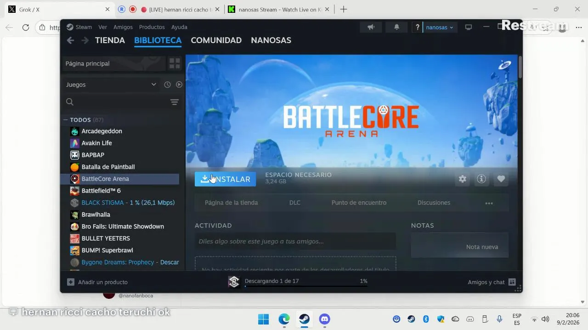Click the INSTALAR button
Viewport: 588px width, 330px height.
point(225,179)
